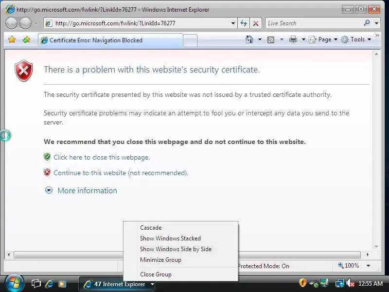Viewport: 389px width, 292px height.
Task: Open the Page menu
Action: (323, 39)
